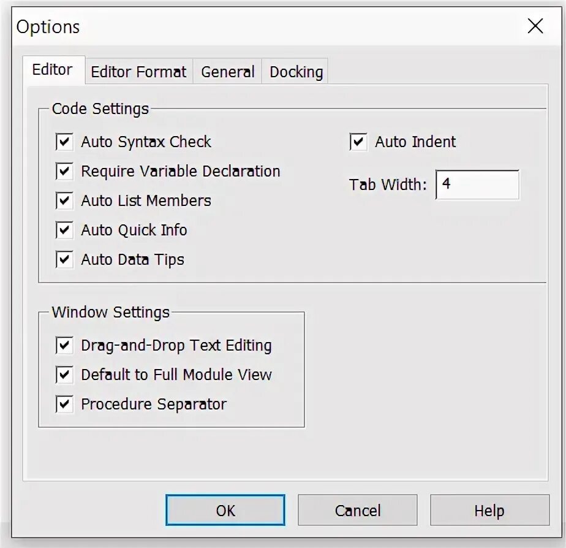Uncheck Auto List Members option

[x=64, y=200]
